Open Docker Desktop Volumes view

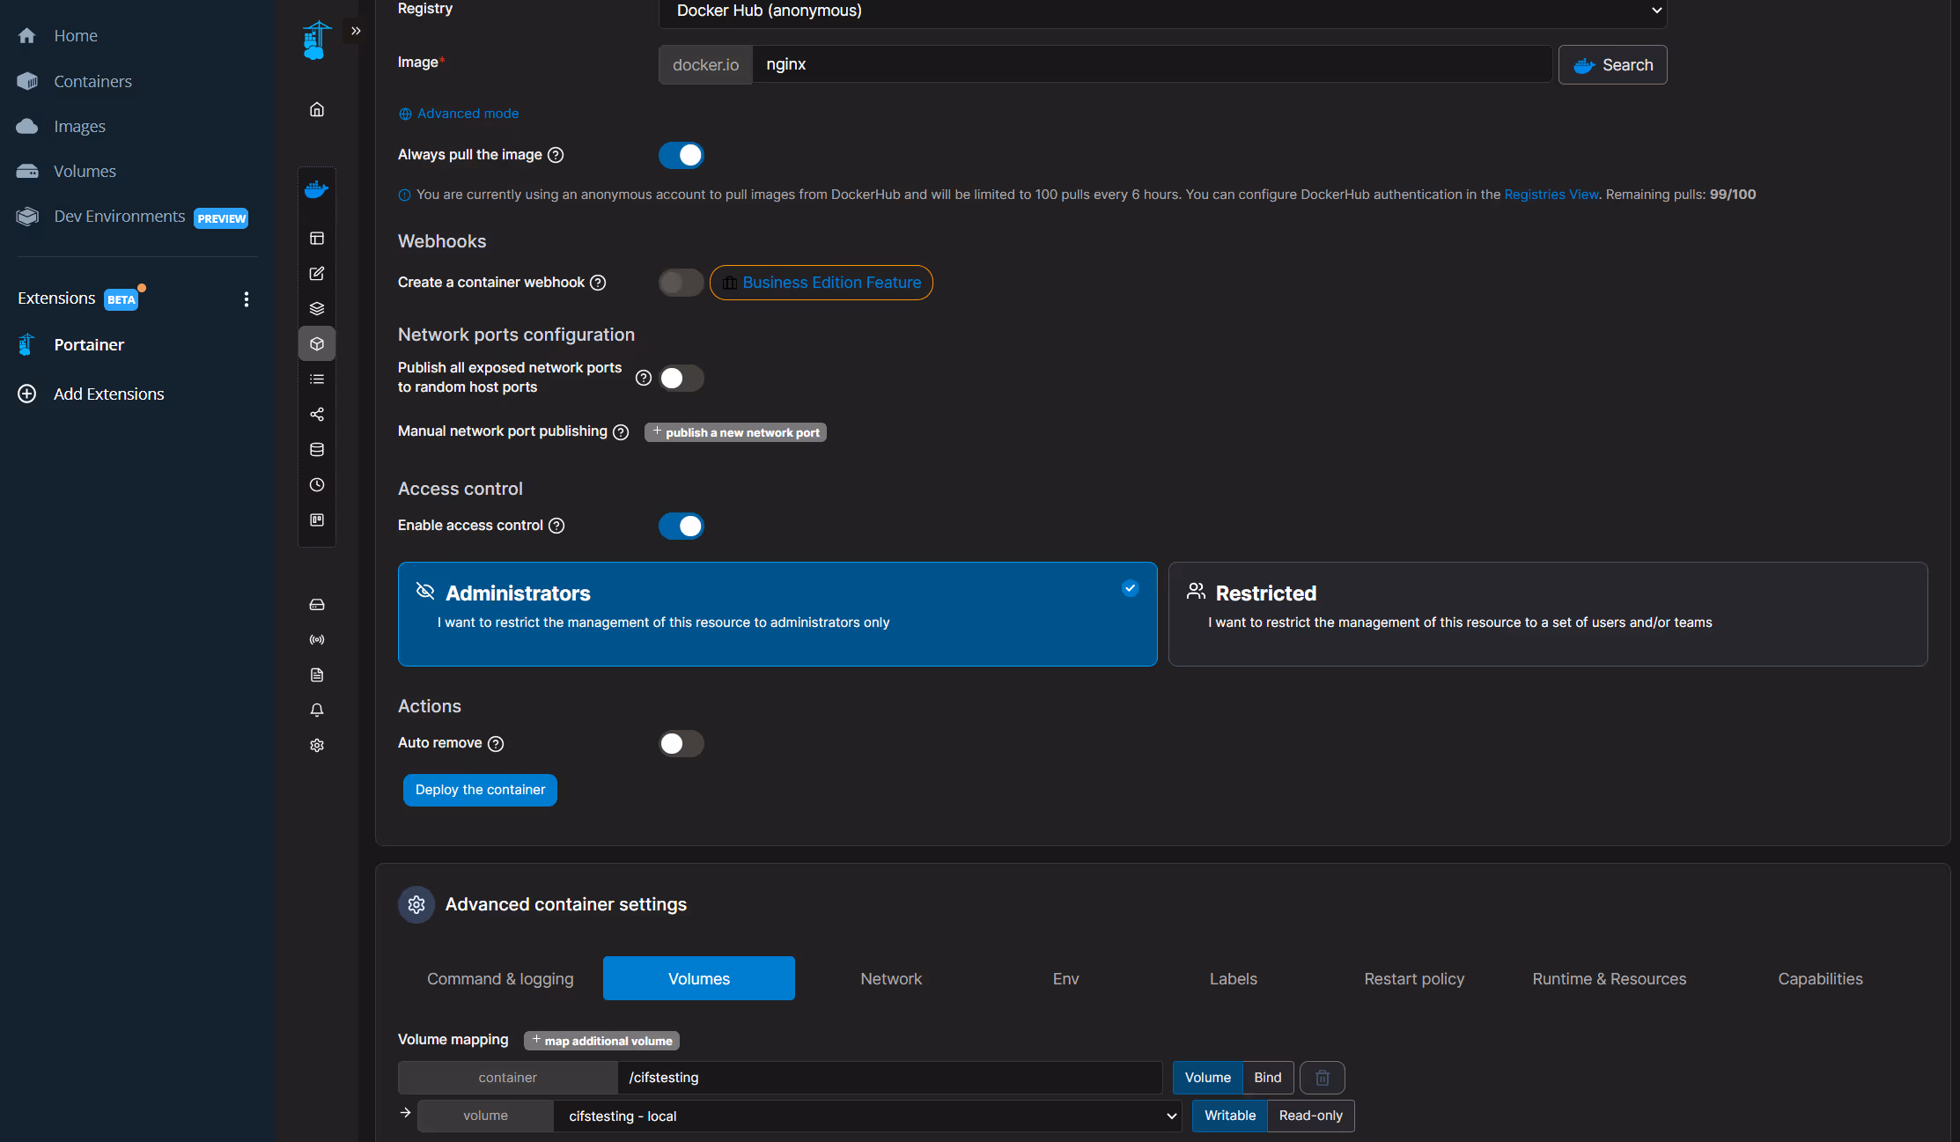(x=67, y=171)
